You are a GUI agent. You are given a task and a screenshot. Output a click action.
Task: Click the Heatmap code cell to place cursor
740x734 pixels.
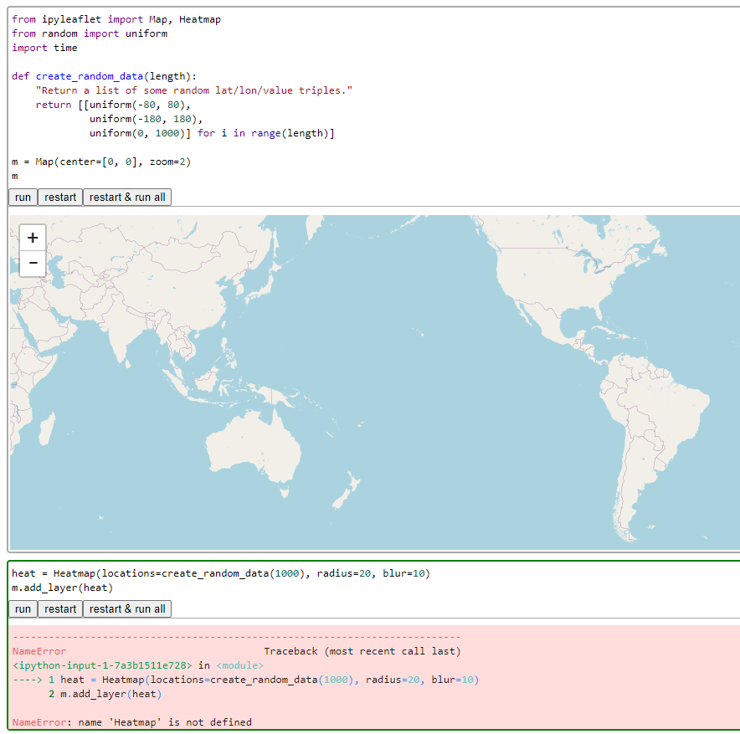(251, 572)
